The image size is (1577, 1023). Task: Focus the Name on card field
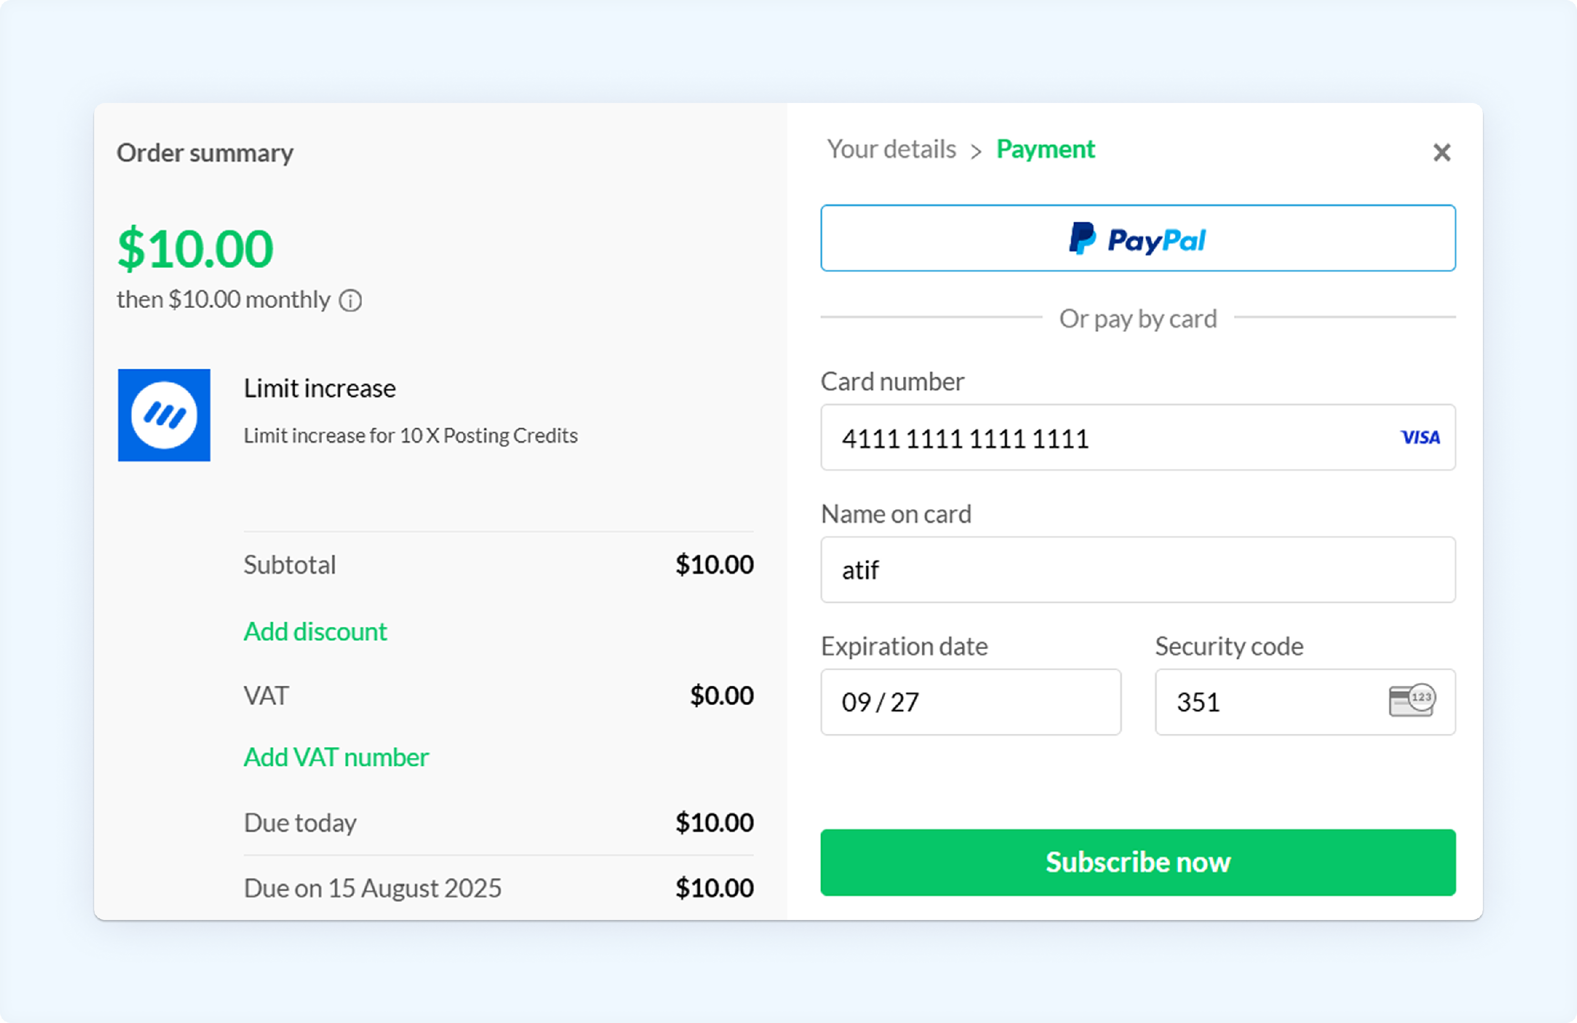1138,570
